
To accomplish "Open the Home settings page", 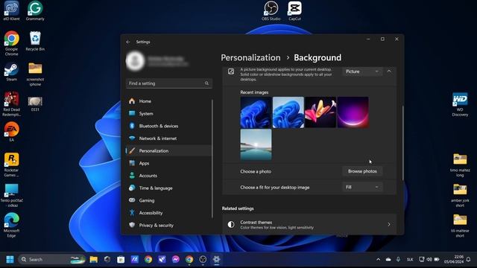I will coord(169,101).
